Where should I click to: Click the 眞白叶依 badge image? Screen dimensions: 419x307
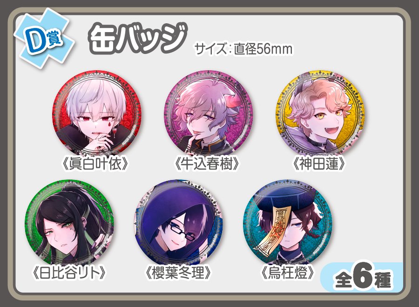tap(97, 114)
